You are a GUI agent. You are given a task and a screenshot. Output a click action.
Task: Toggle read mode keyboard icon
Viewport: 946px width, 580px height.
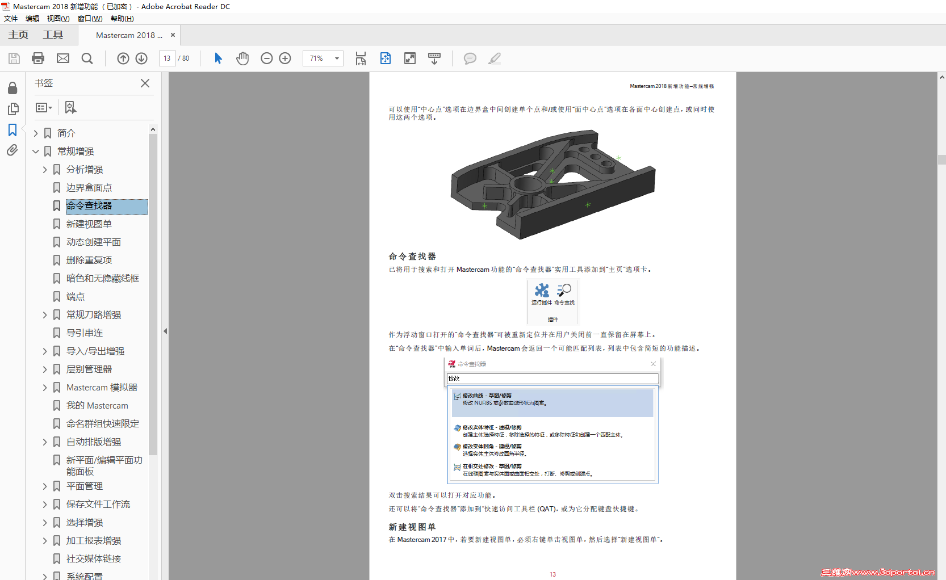434,58
